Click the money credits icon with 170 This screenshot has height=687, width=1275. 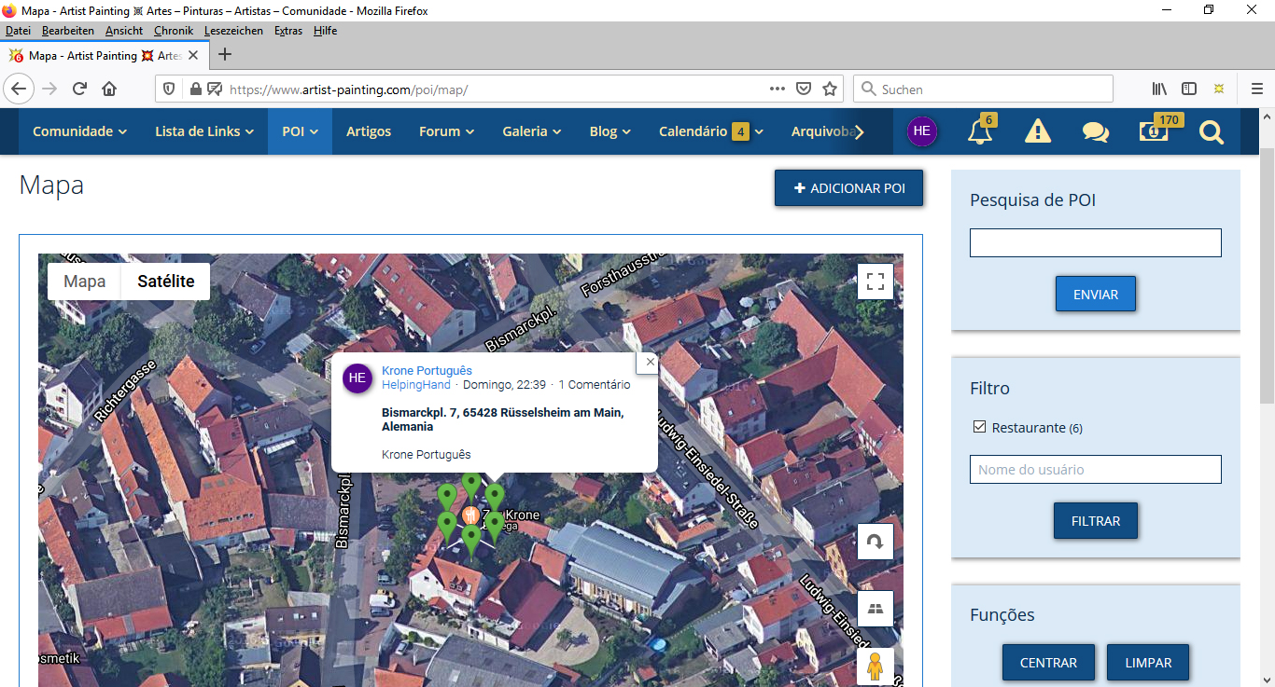coord(1154,131)
